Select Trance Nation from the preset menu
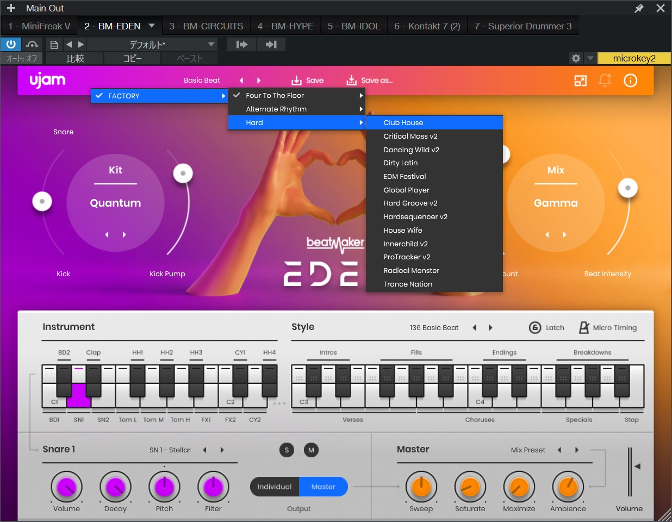 [x=408, y=284]
